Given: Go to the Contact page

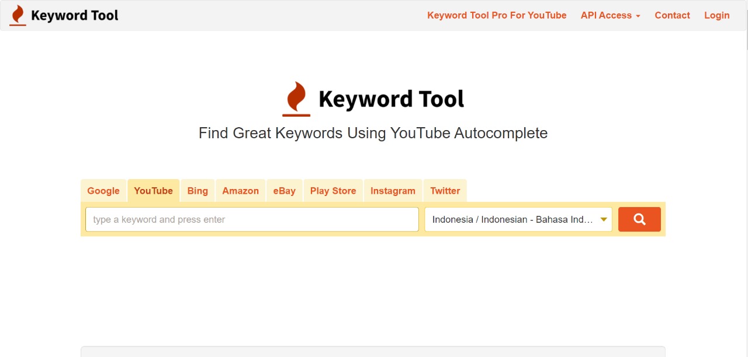Looking at the screenshot, I should [672, 15].
